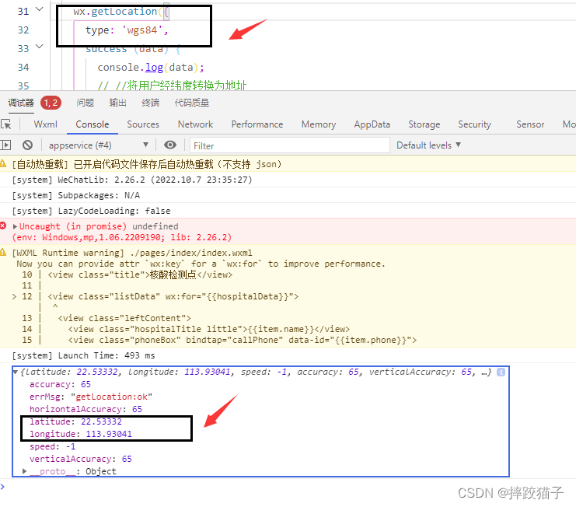Collapse the logged latitude object

pyautogui.click(x=16, y=372)
